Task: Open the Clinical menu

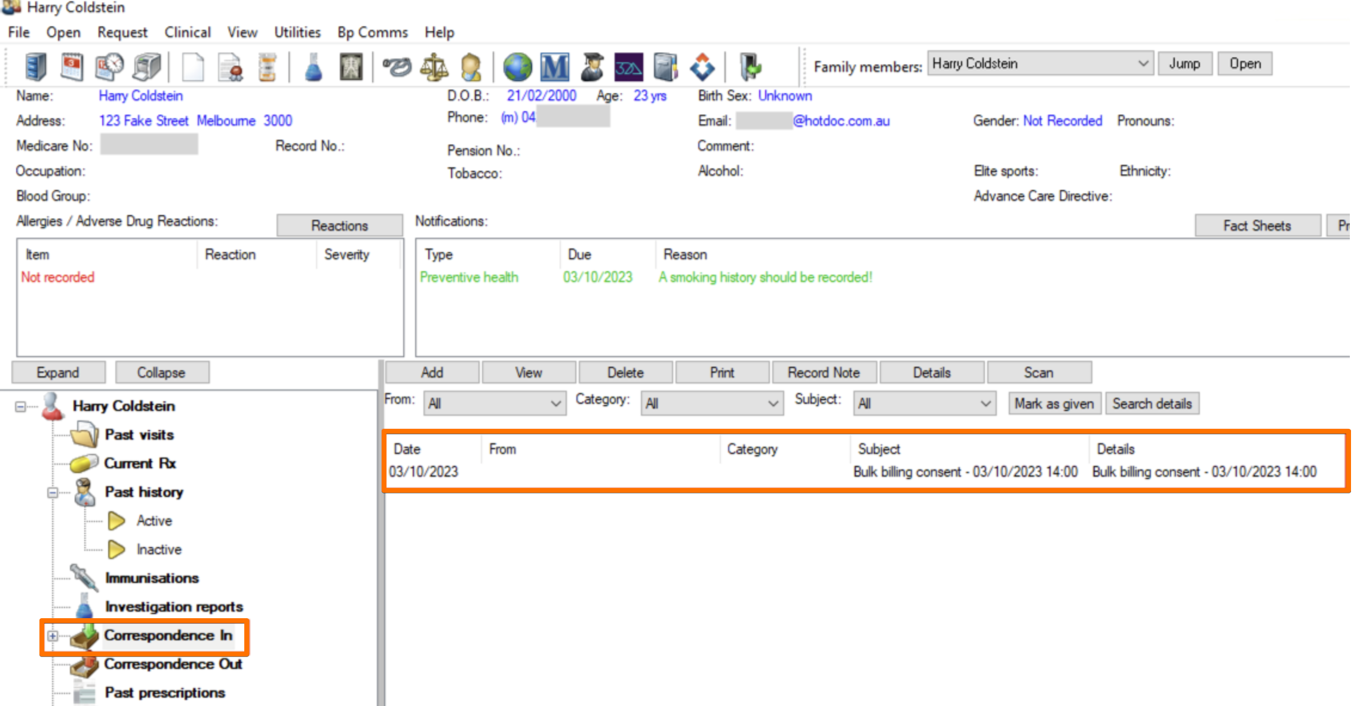Action: point(188,32)
